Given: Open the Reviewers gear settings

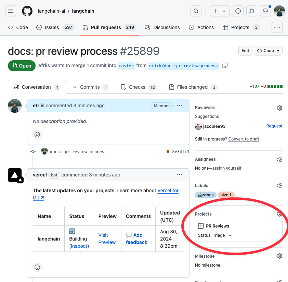Looking at the screenshot, I should (279, 108).
